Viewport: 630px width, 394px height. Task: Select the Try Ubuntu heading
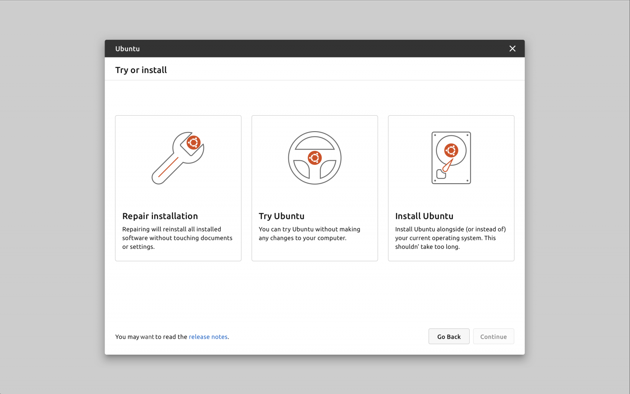click(x=281, y=216)
